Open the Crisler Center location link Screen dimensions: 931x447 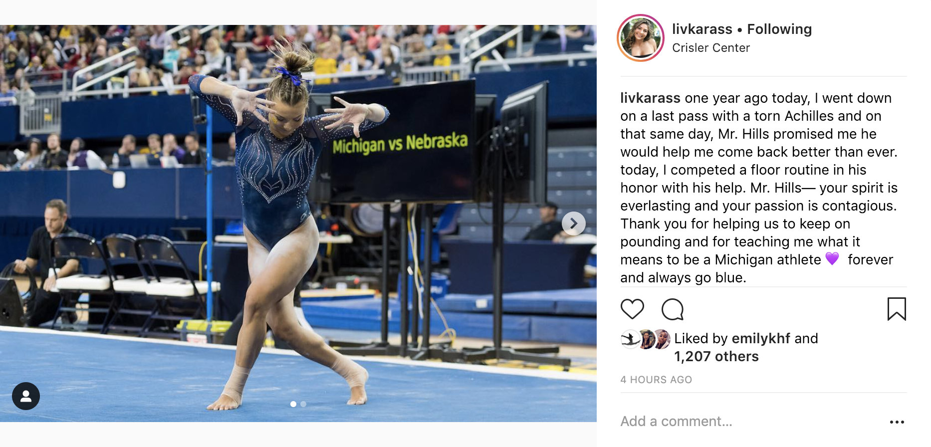click(711, 48)
